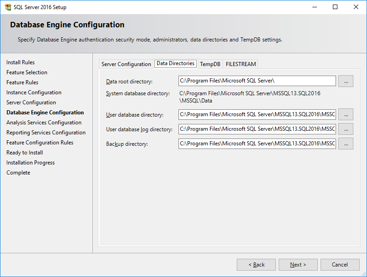The width and height of the screenshot is (367, 277).
Task: Click the System database directory label
Action: (138, 93)
